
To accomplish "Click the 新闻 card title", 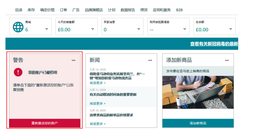I will point(95,60).
